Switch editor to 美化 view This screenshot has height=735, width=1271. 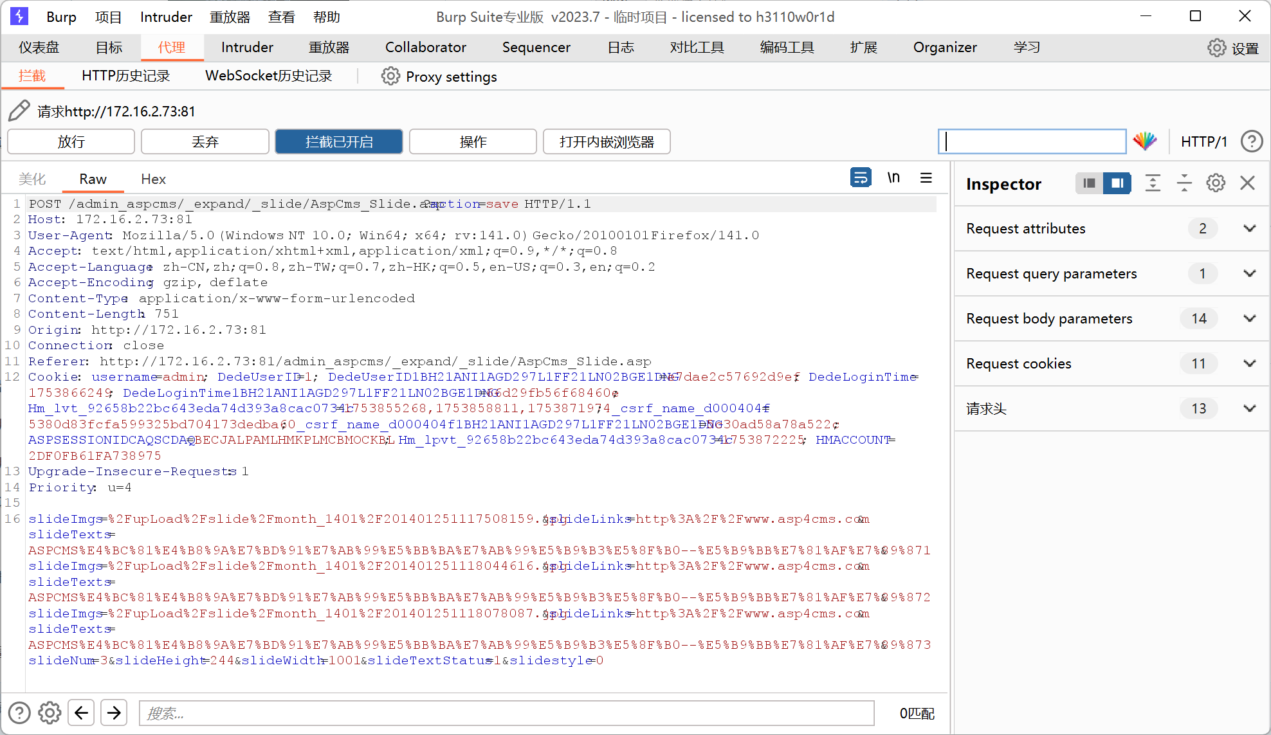click(x=32, y=179)
